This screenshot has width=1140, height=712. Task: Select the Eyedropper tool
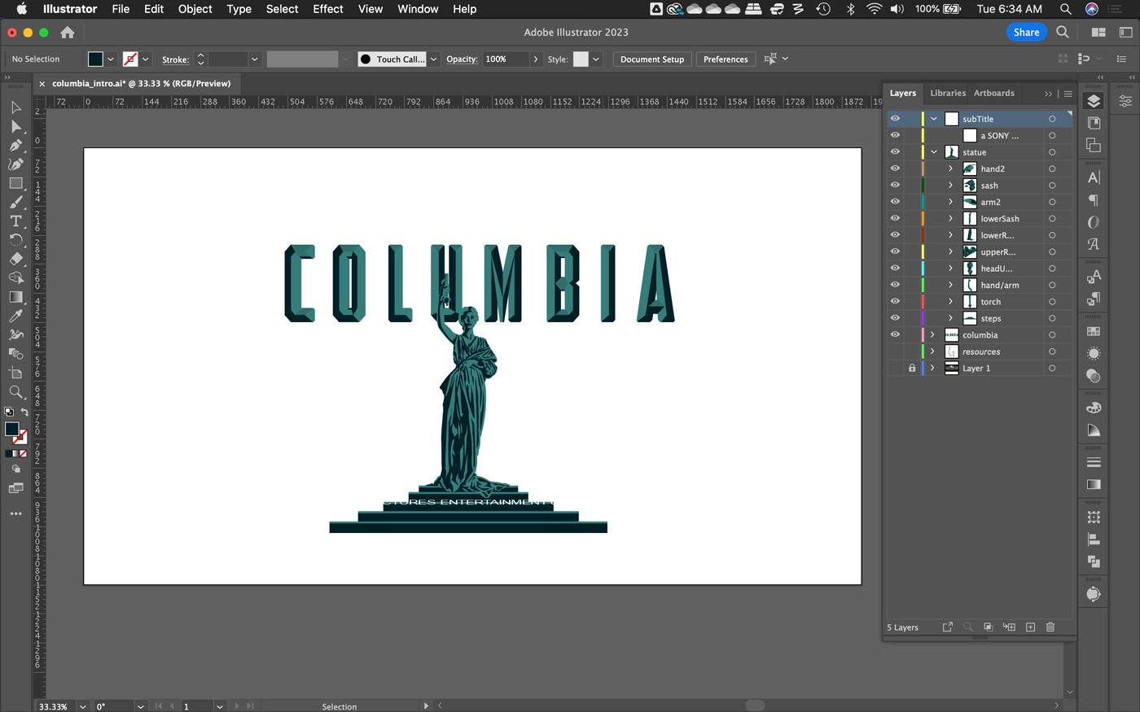tap(15, 316)
